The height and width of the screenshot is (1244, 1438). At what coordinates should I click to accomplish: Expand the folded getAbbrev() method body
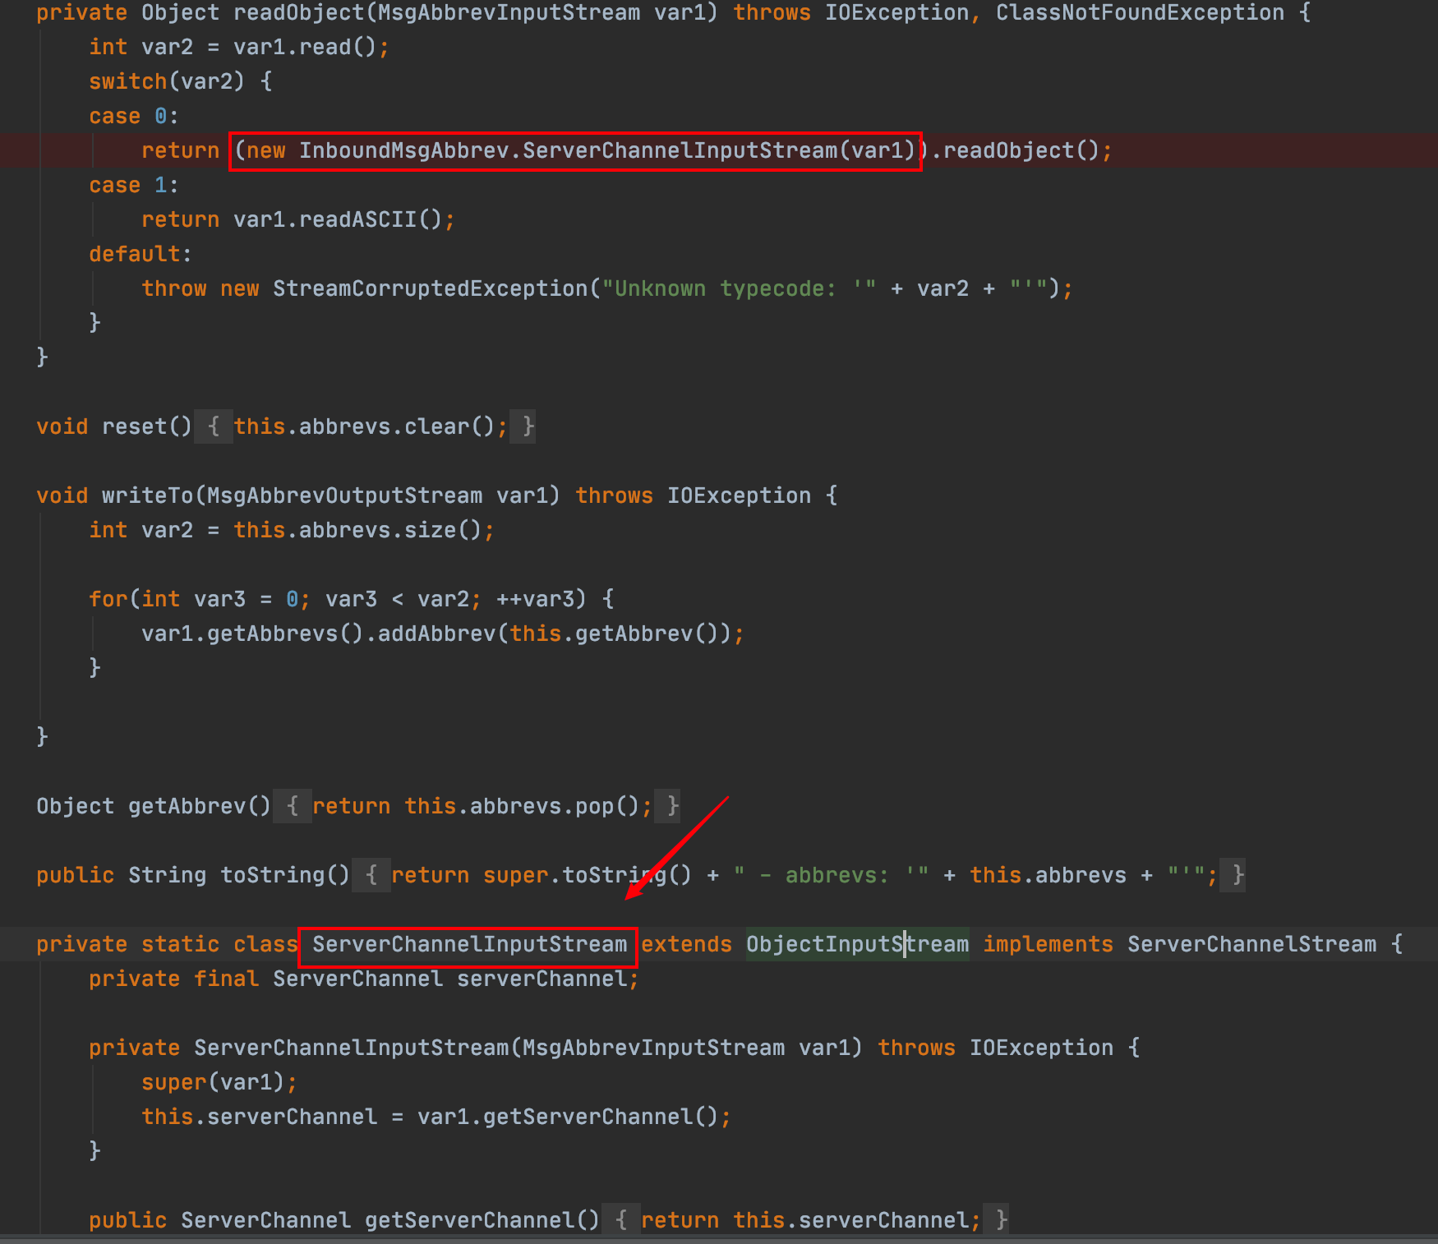pyautogui.click(x=292, y=806)
